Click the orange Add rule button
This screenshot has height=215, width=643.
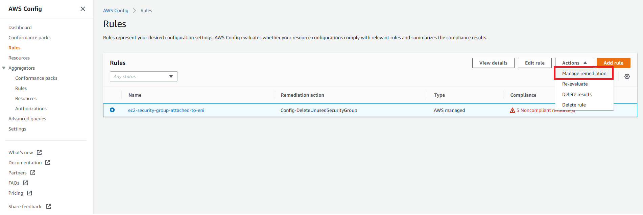pyautogui.click(x=614, y=63)
